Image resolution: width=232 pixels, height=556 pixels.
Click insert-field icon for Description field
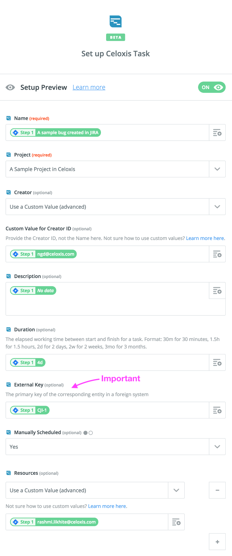pyautogui.click(x=217, y=290)
